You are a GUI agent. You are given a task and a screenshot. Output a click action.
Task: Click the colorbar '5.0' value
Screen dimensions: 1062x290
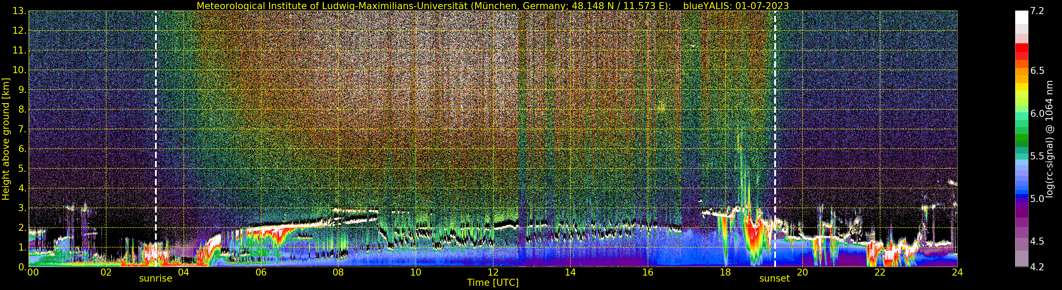click(x=1037, y=198)
